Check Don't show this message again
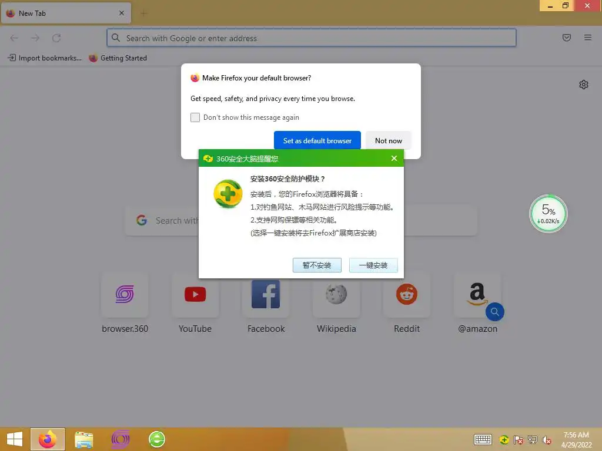 click(x=195, y=117)
